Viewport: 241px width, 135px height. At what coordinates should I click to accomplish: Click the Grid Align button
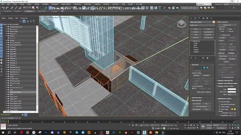click(232, 59)
